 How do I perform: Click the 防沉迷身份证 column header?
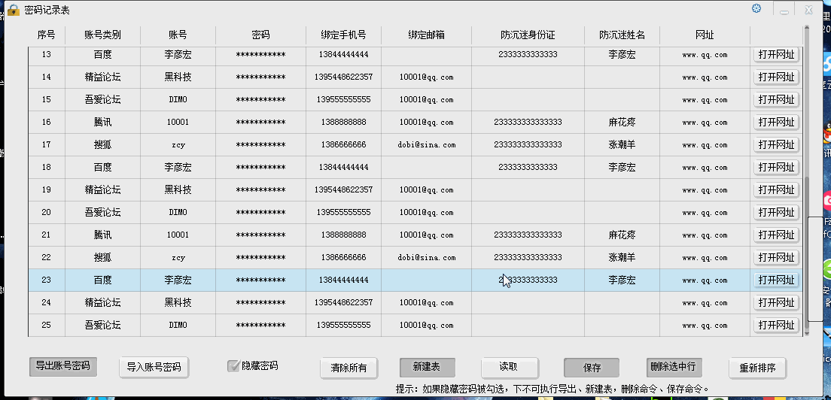click(528, 35)
